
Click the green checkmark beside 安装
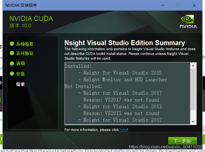[12, 74]
